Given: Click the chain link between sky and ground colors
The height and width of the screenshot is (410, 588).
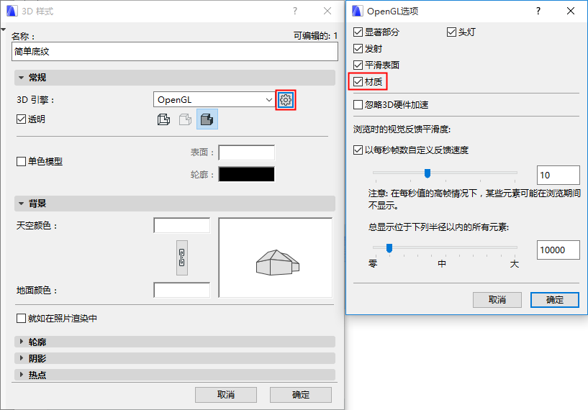Looking at the screenshot, I should click(x=182, y=258).
